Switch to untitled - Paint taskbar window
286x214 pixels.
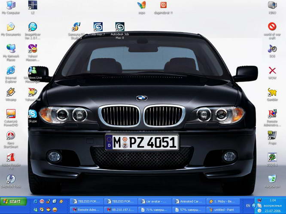point(223,210)
